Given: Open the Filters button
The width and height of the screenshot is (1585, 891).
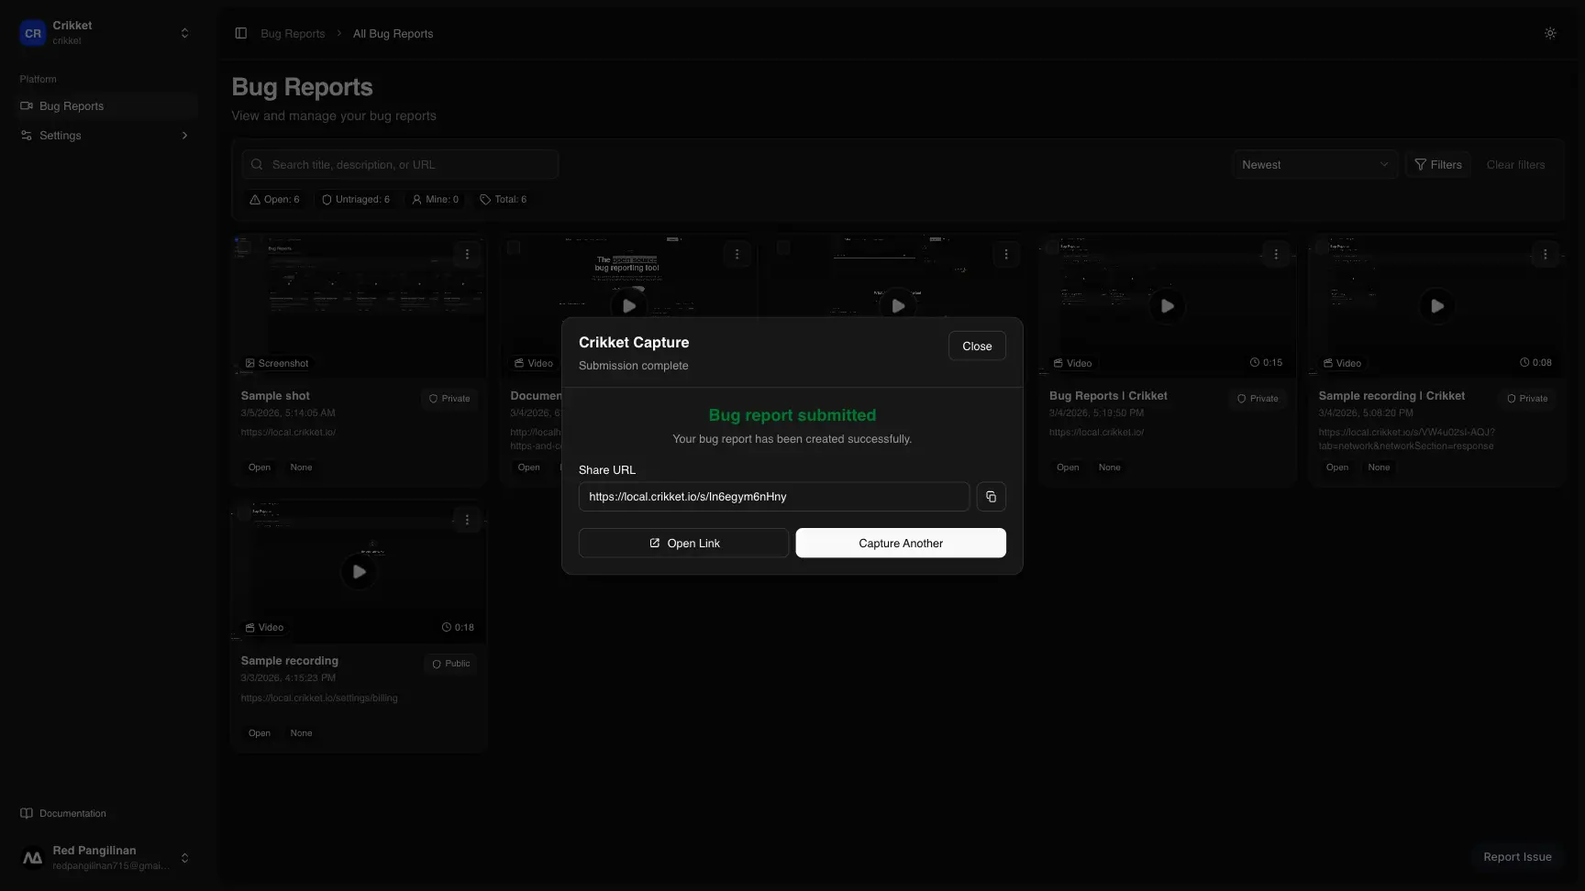Looking at the screenshot, I should click(x=1438, y=165).
